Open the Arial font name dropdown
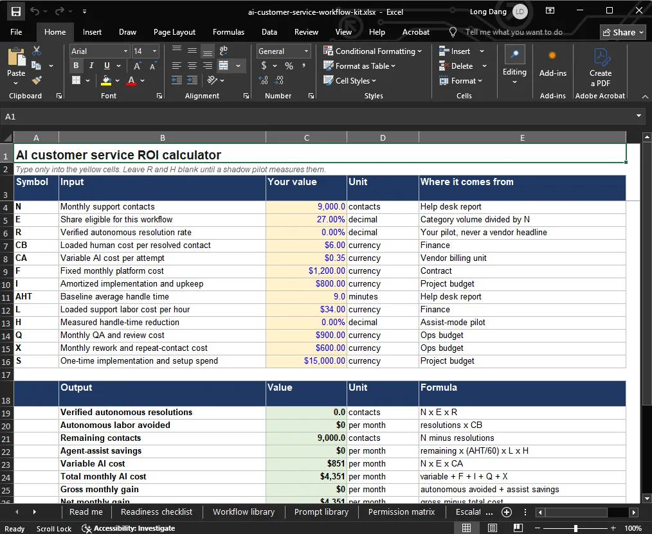 (125, 51)
